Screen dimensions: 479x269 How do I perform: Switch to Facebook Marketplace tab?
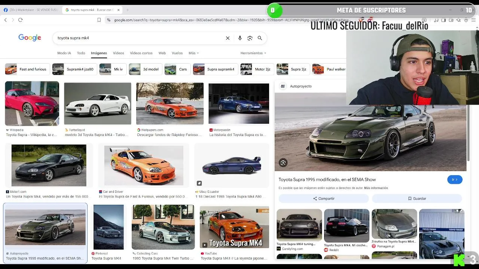31,10
